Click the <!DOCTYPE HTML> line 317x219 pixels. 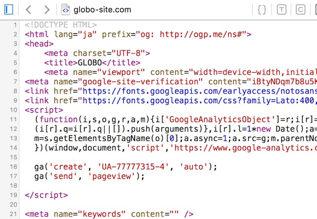tap(61, 25)
